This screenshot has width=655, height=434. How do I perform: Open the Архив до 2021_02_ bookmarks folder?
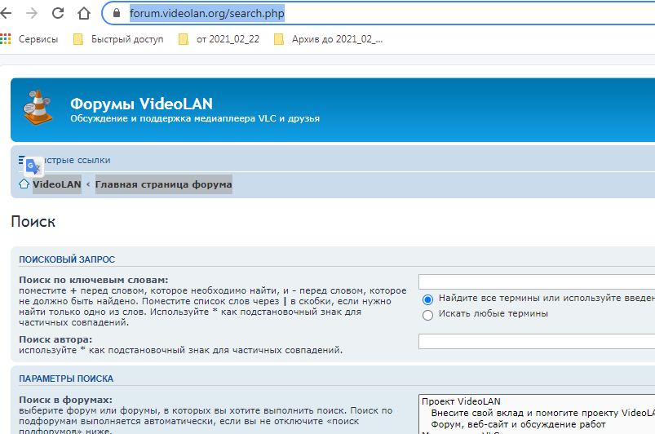click(329, 39)
